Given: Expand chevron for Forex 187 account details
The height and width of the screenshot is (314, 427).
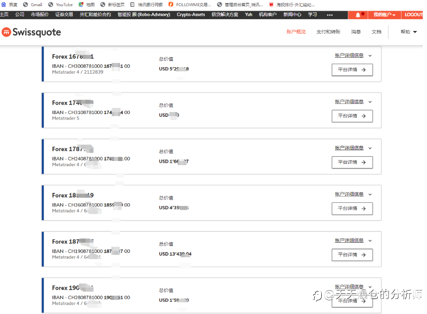Looking at the screenshot, I should pyautogui.click(x=370, y=241).
